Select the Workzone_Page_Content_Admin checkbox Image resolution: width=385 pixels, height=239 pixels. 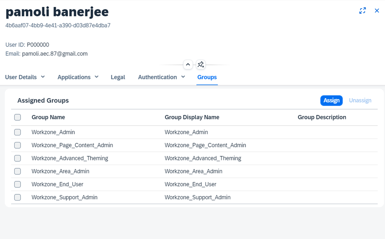point(18,145)
